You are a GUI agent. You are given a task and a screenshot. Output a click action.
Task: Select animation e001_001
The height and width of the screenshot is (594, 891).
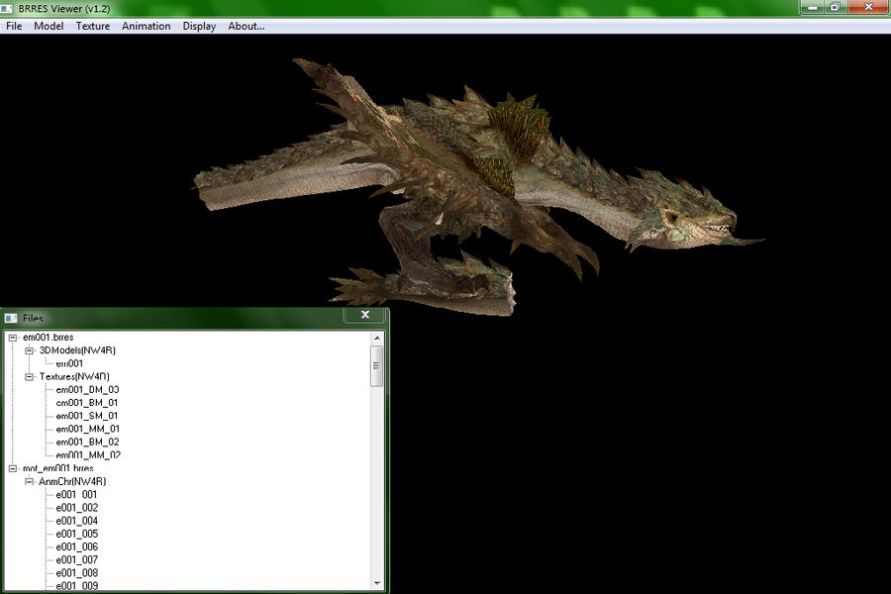[76, 495]
